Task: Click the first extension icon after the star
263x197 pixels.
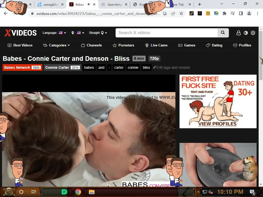Action: click(192, 13)
